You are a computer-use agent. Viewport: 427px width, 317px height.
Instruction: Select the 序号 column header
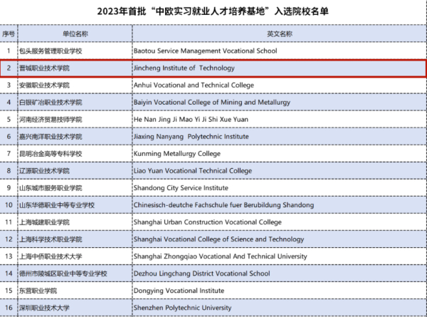click(9, 33)
